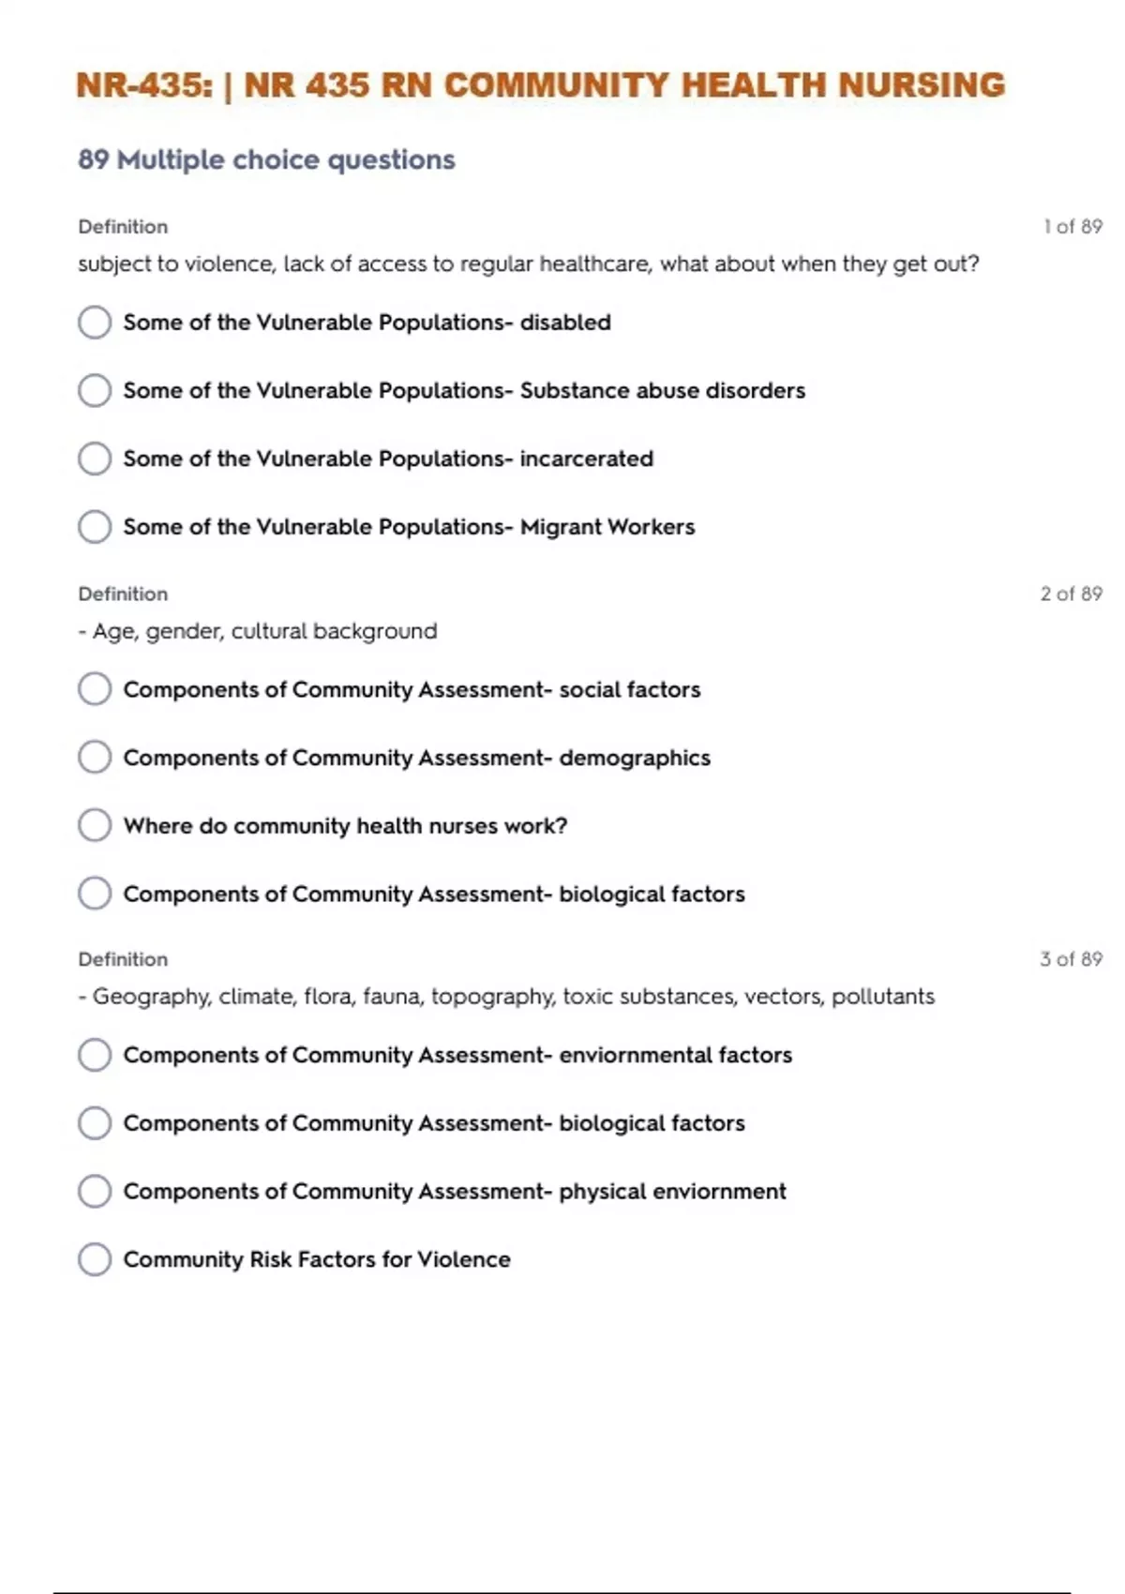This screenshot has width=1125, height=1594.
Task: Choose the 'Community Assessment- demographics' option
Action: tap(95, 758)
